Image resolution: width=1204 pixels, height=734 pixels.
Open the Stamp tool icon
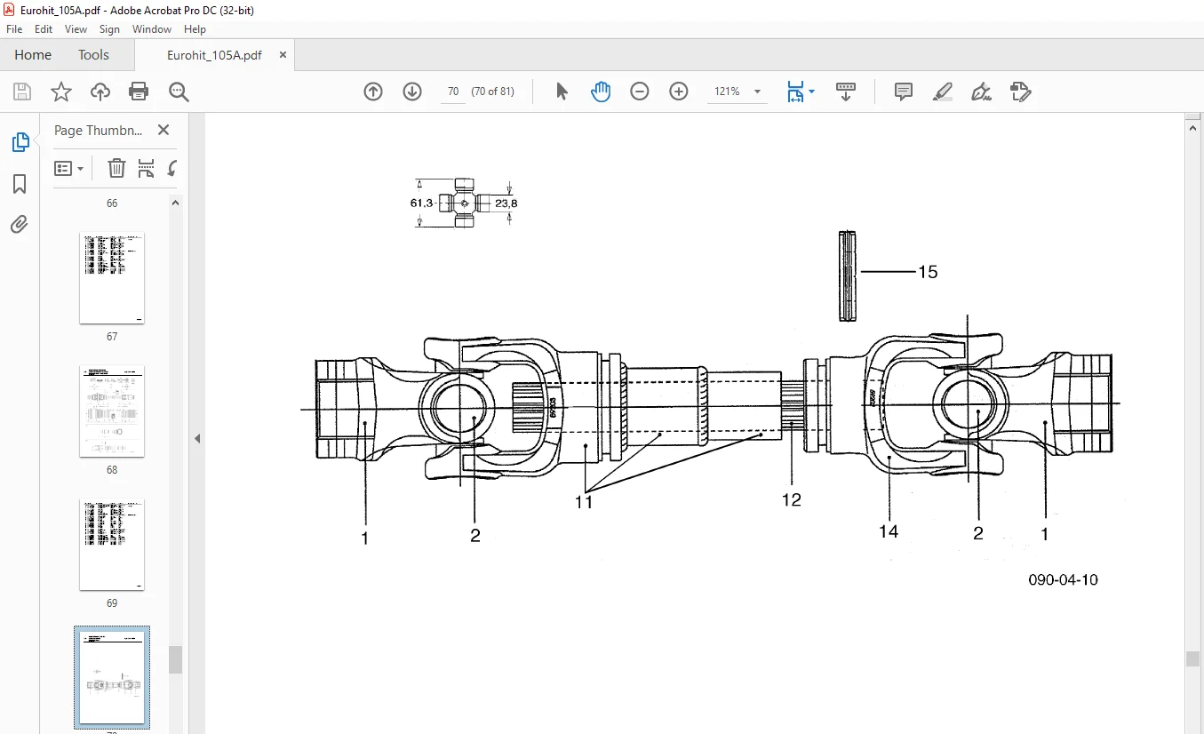tap(1021, 92)
